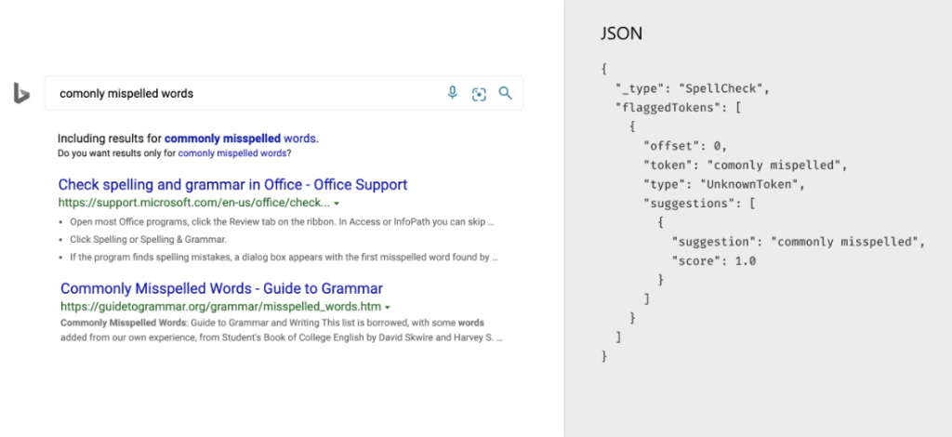The width and height of the screenshot is (952, 437).
Task: Click the support.microsoft.com green URL
Action: pos(194,203)
